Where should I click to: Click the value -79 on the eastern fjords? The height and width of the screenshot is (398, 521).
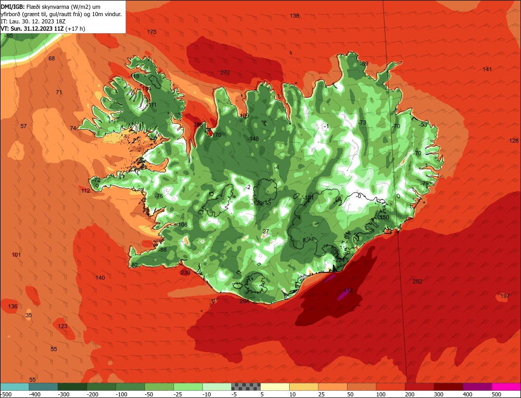[x=424, y=184]
